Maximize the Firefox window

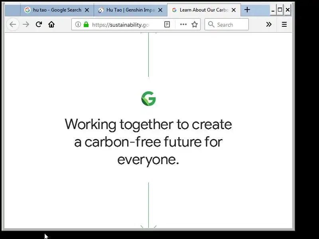[280, 10]
